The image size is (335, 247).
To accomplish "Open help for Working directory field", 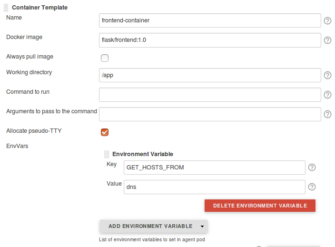I will coord(327,75).
